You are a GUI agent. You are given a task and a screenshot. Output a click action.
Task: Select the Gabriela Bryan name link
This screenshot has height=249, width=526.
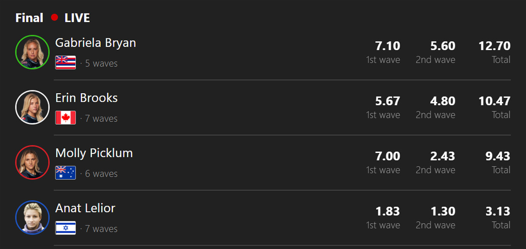tap(96, 43)
